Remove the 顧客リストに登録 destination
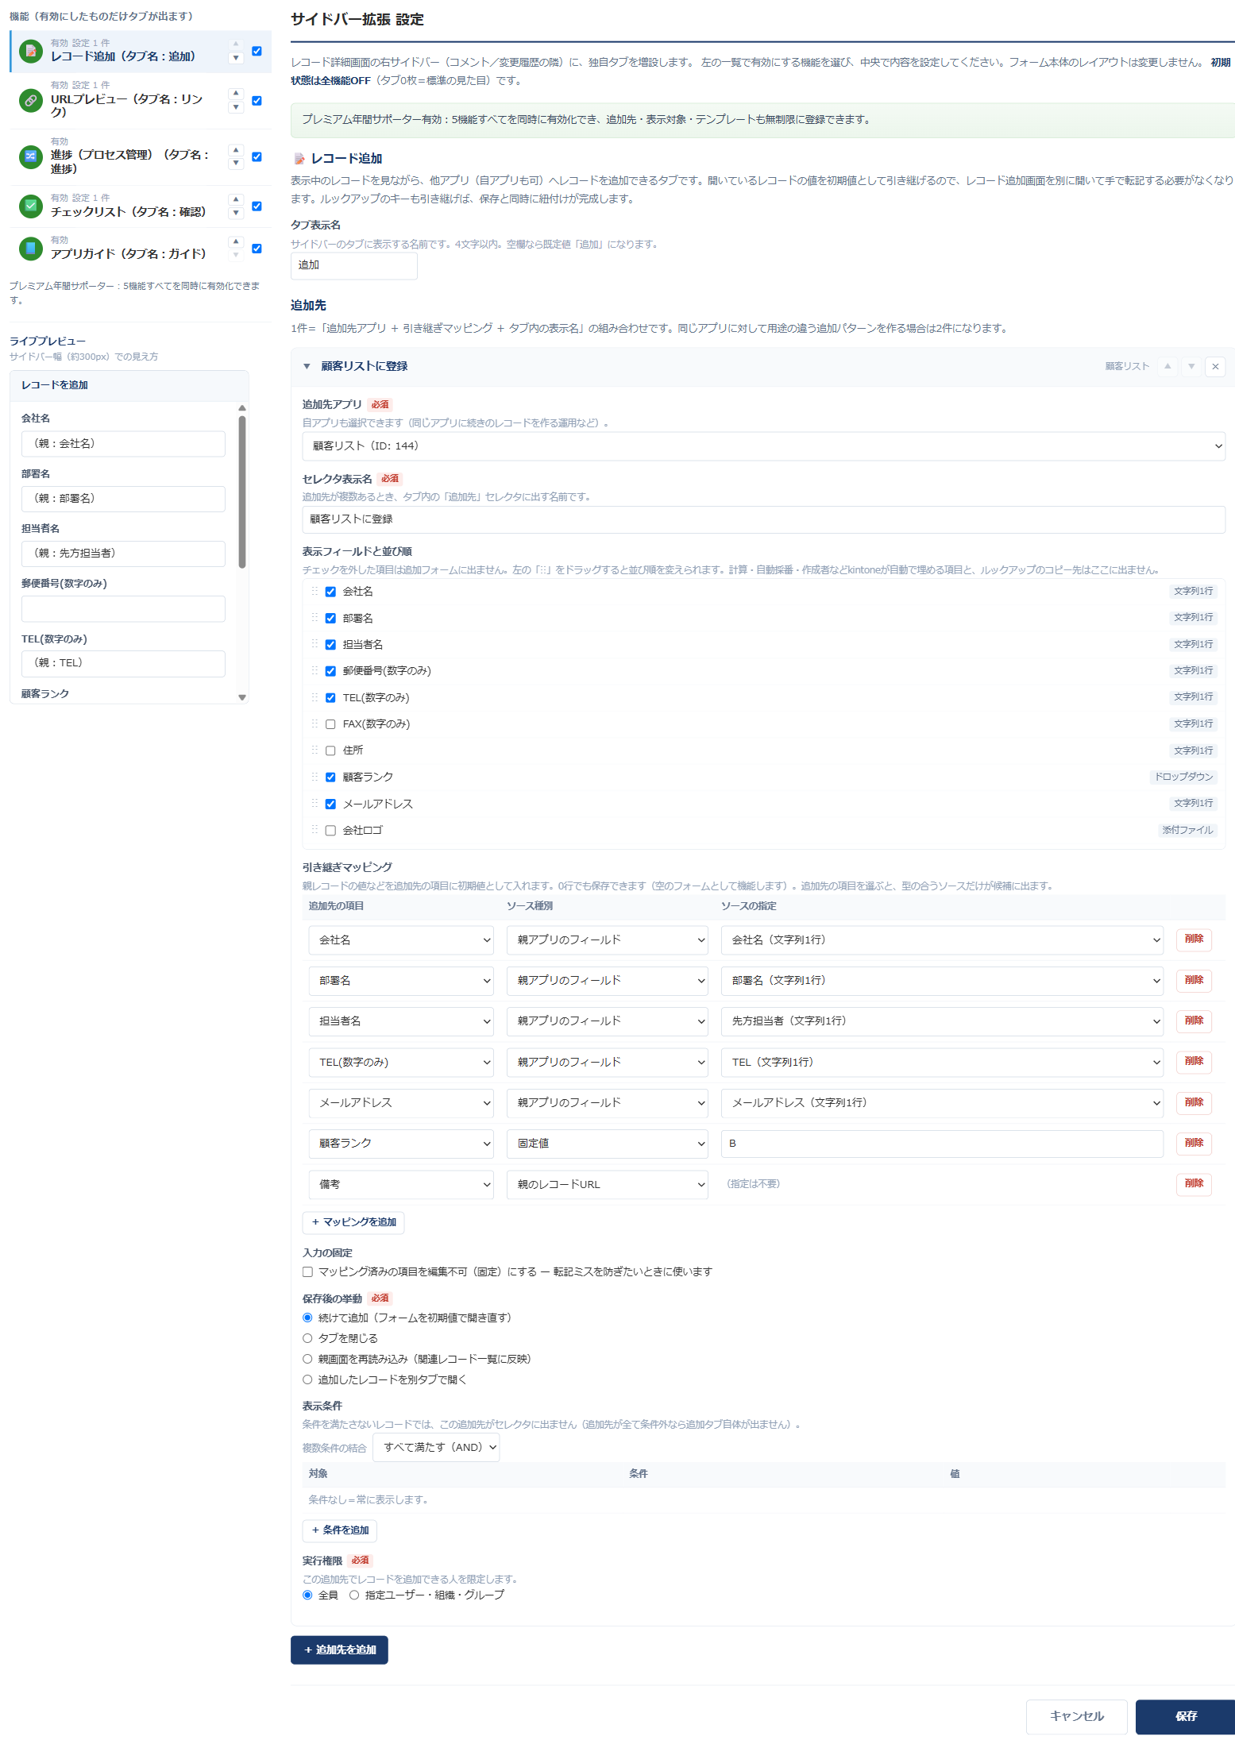The image size is (1235, 1744). (x=1215, y=366)
